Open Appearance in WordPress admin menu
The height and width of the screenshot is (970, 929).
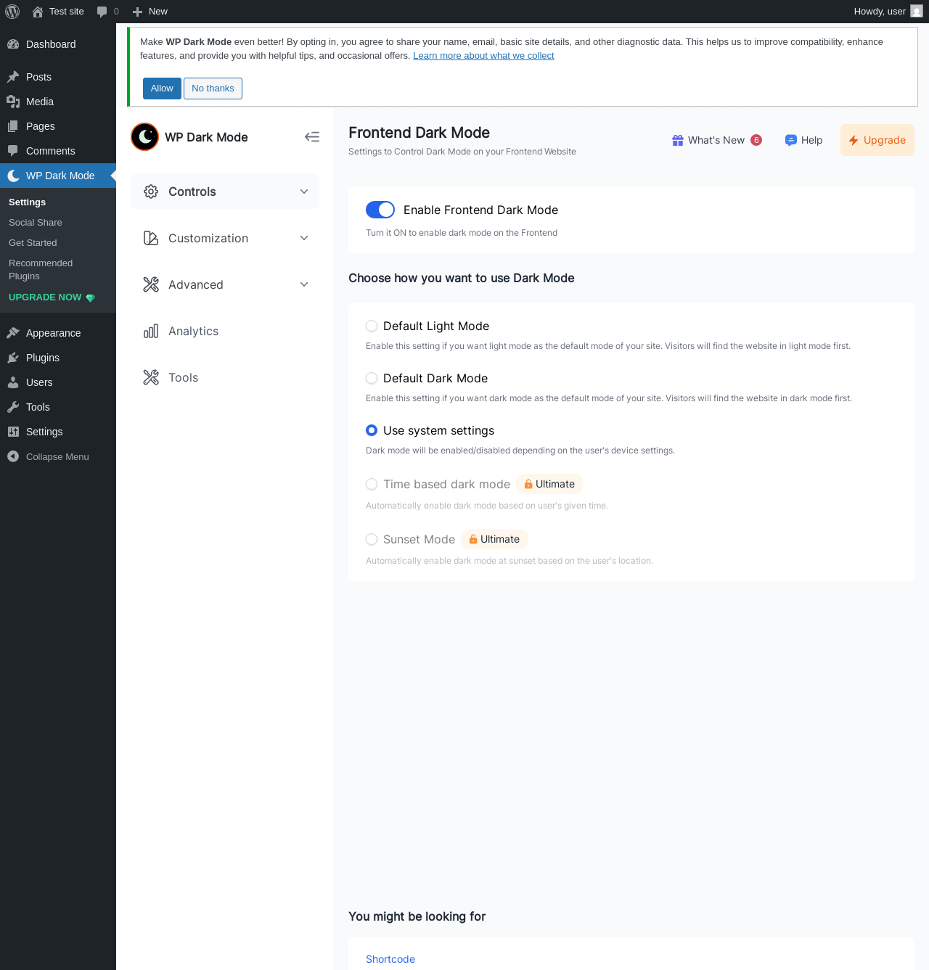point(58,333)
